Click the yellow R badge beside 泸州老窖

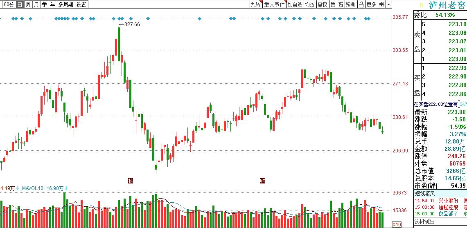pyautogui.click(x=421, y=5)
